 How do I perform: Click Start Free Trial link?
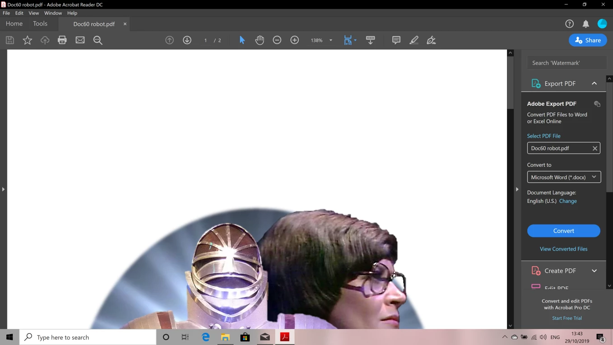(x=567, y=318)
